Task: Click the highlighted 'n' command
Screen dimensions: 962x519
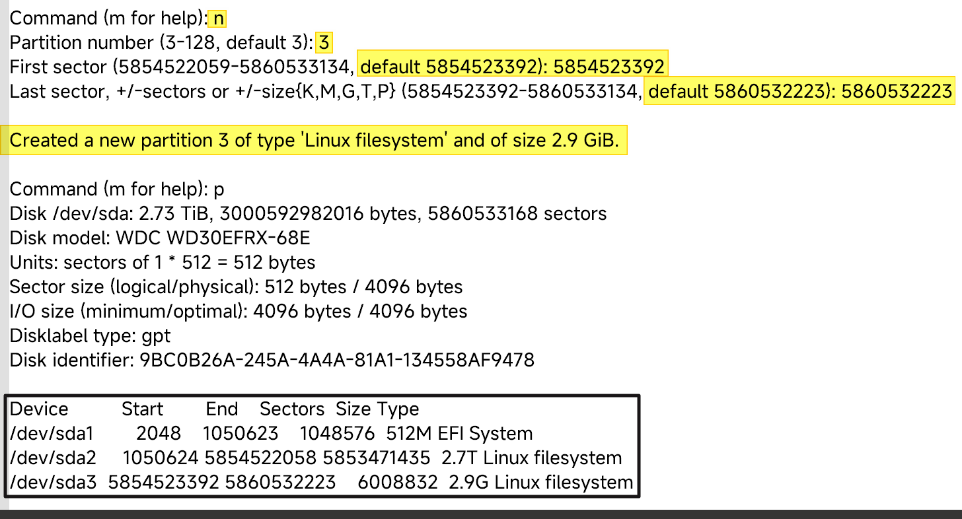Action: pyautogui.click(x=217, y=18)
